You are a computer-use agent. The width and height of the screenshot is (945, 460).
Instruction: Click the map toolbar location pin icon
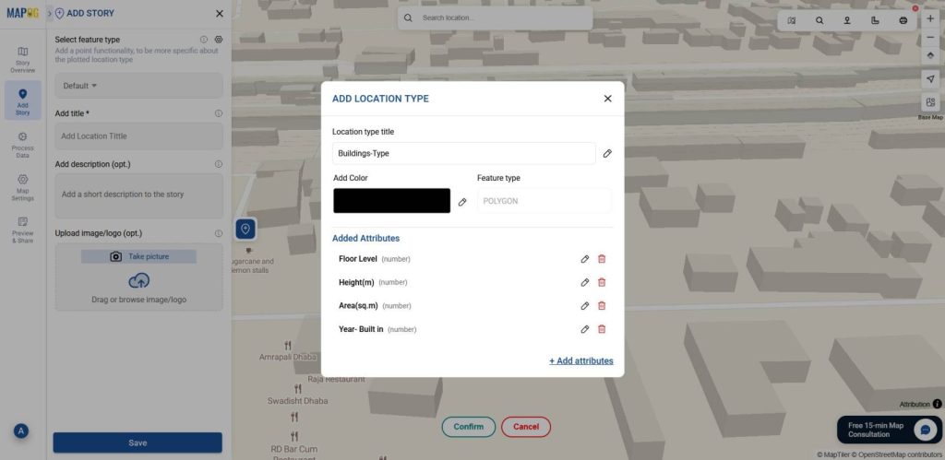847,20
